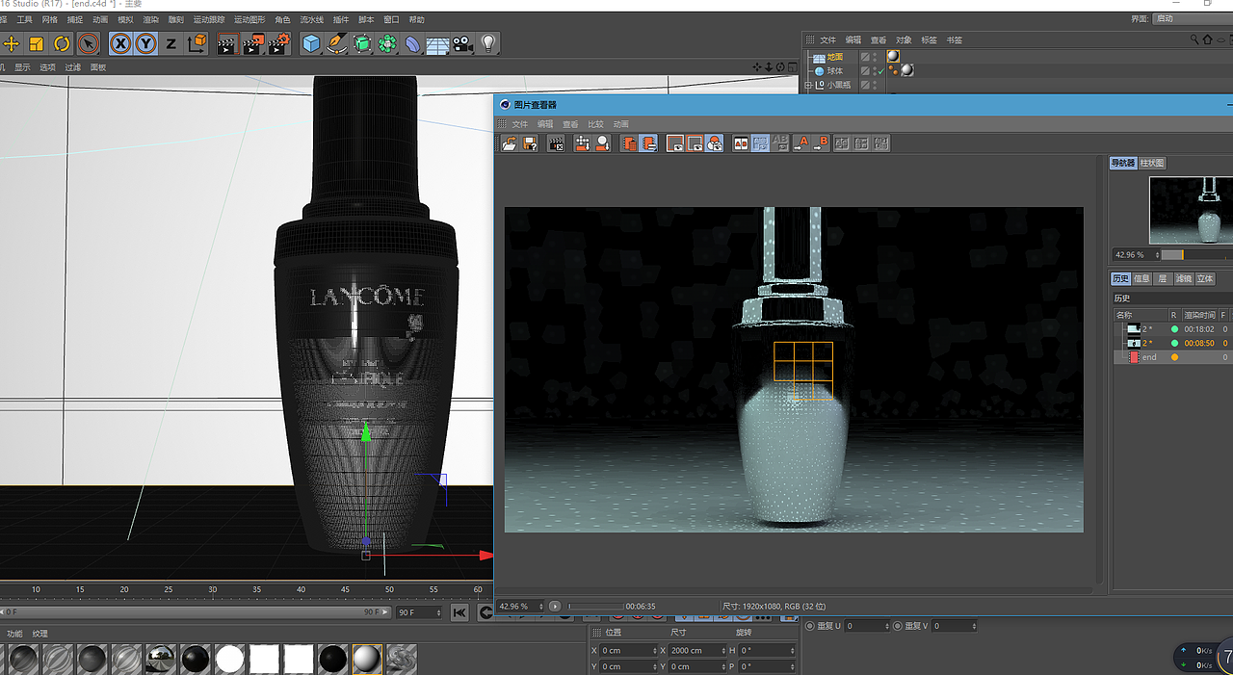This screenshot has height=675, width=1233.
Task: Set render as B in Picture Viewer
Action: coord(822,143)
